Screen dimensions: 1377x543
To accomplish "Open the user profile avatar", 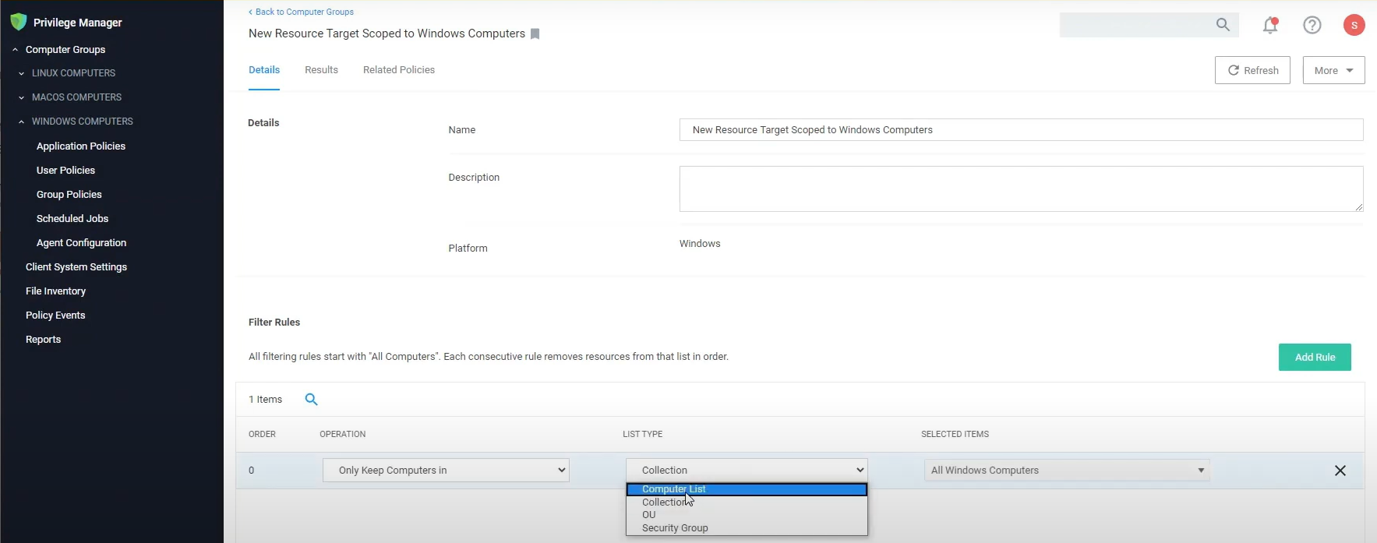I will 1354,25.
